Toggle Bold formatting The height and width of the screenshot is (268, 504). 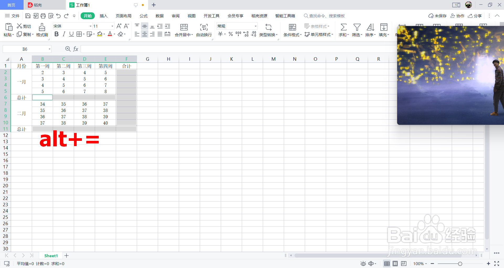pyautogui.click(x=56, y=34)
